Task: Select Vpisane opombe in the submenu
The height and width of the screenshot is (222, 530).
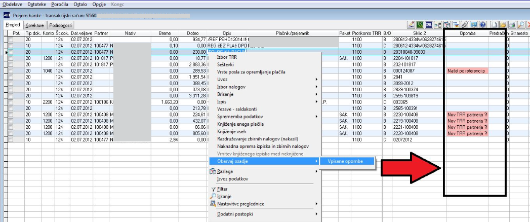Action: tap(347, 161)
